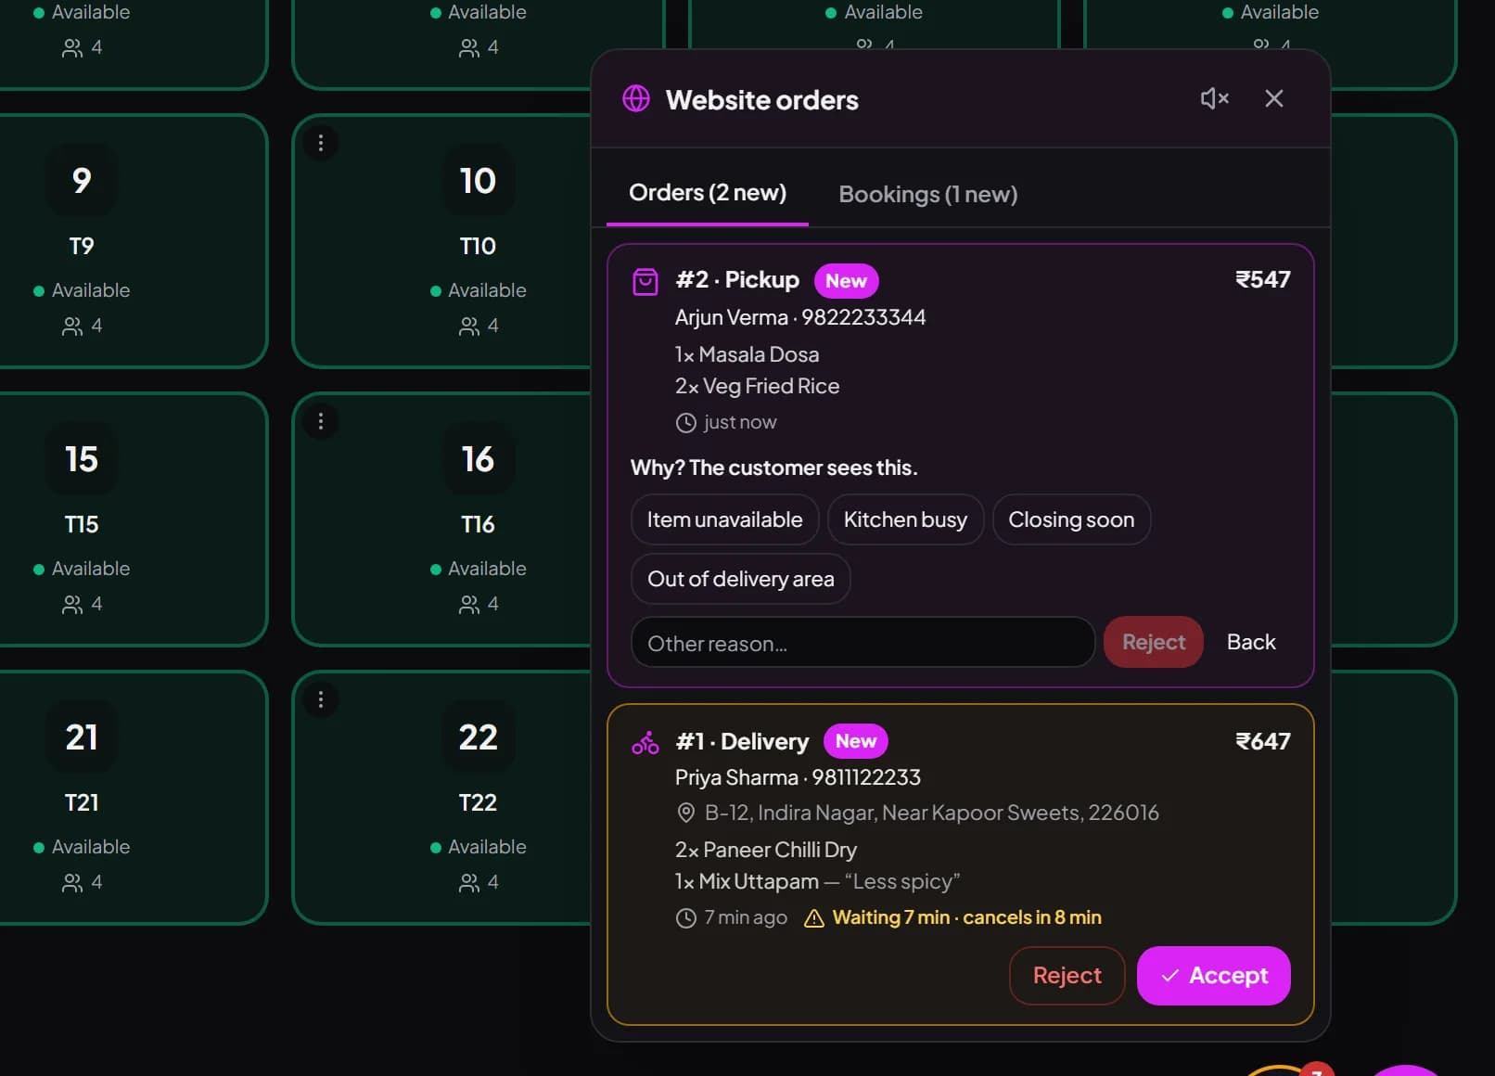The image size is (1495, 1076).
Task: Open the Bookings (1 new) tab
Action: [x=927, y=194]
